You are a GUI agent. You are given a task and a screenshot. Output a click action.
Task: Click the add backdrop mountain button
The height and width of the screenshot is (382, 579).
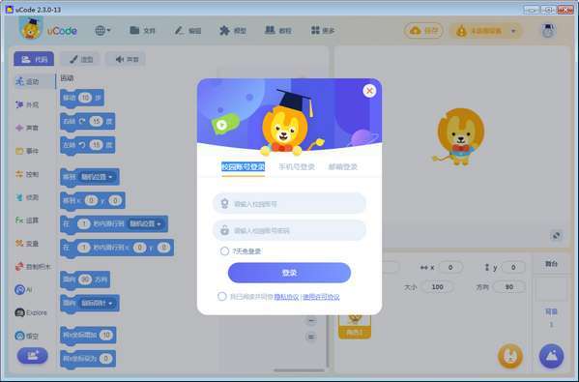click(x=551, y=356)
